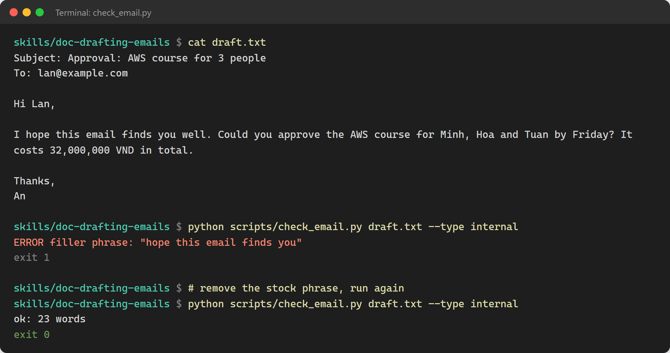Click the "To: lan@example.com" line

[x=71, y=73]
